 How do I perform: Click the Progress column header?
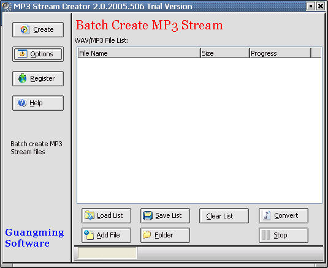[x=280, y=53]
